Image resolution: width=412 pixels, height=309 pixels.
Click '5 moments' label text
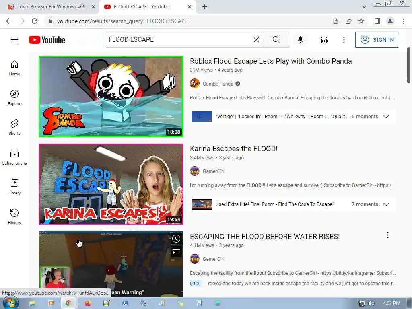365,117
